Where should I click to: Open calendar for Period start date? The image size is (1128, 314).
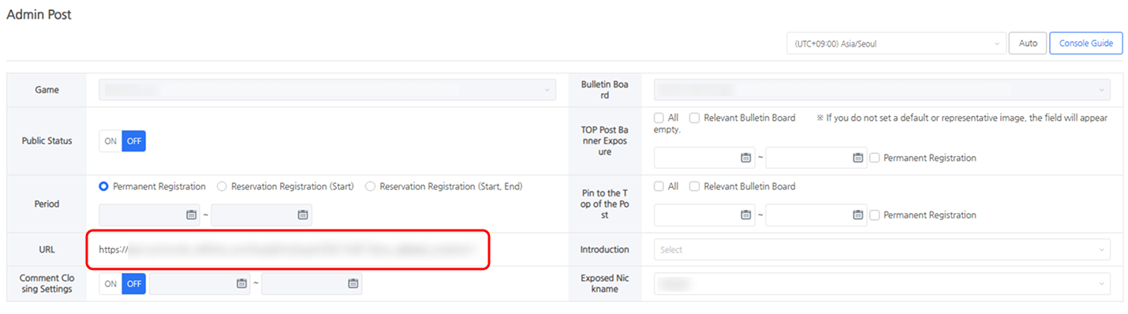coord(191,215)
